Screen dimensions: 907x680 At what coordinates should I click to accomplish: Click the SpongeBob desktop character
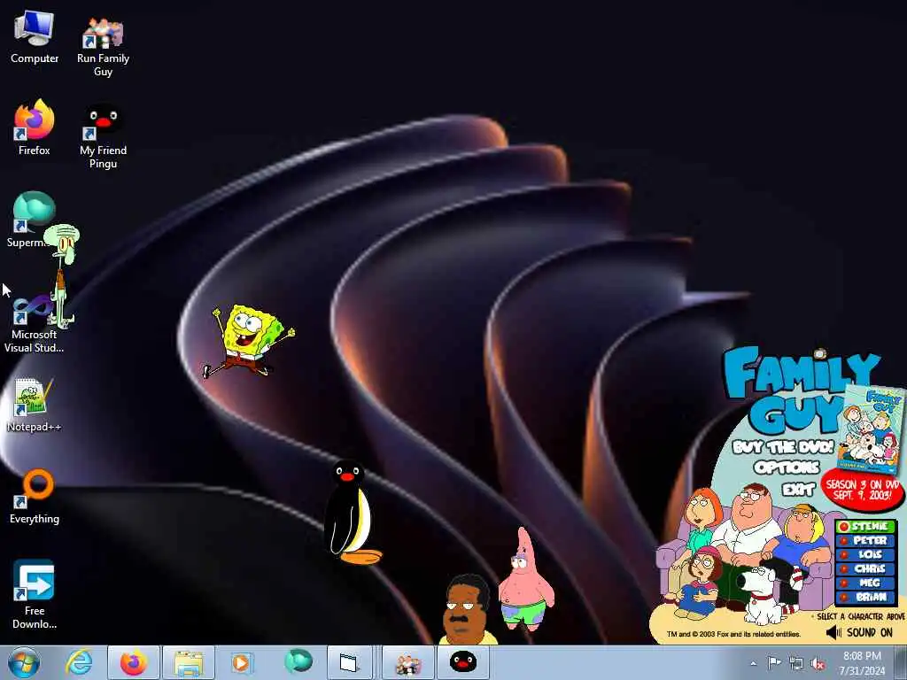249,341
